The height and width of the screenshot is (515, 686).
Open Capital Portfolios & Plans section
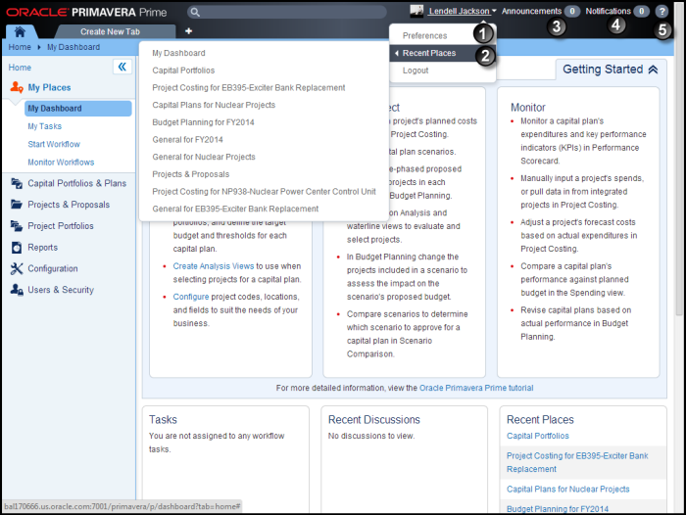pos(77,183)
